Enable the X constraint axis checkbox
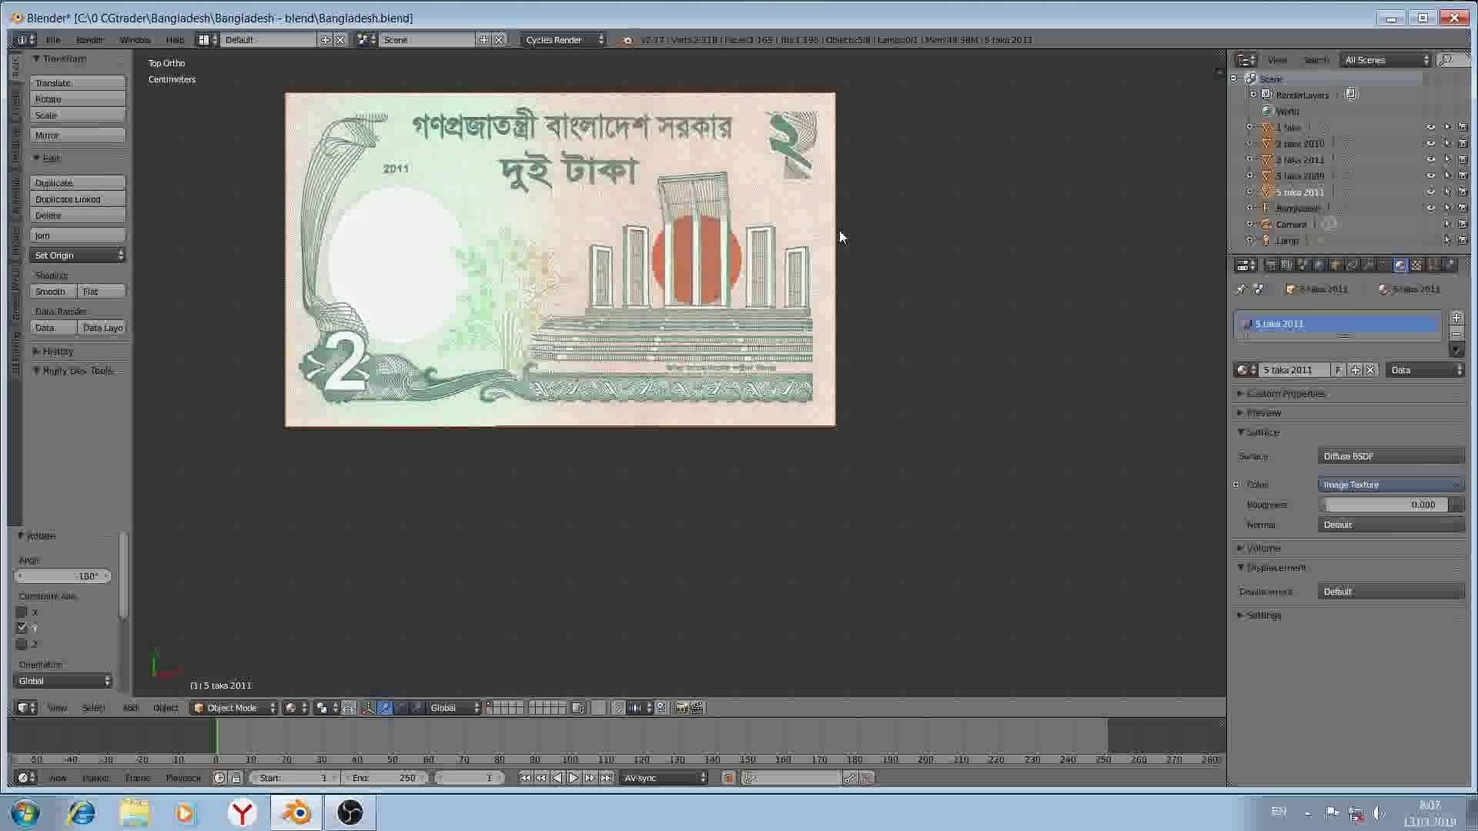The image size is (1478, 831). [22, 612]
